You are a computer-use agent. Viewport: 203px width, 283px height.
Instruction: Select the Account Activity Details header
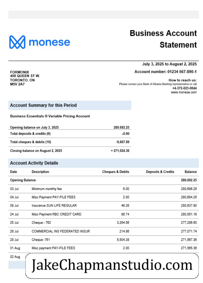[103, 163]
